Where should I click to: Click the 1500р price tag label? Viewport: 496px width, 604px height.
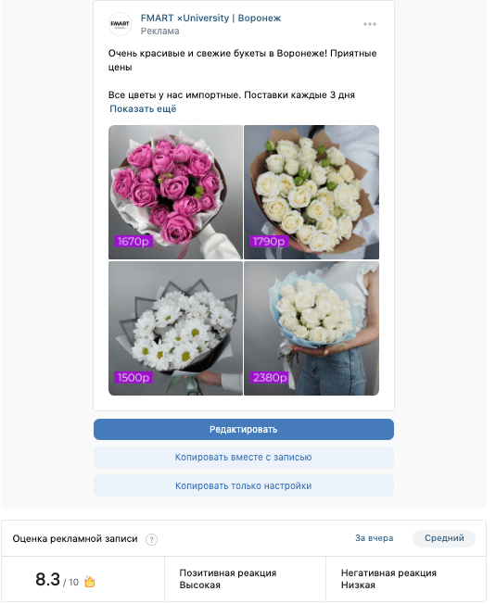pyautogui.click(x=134, y=378)
